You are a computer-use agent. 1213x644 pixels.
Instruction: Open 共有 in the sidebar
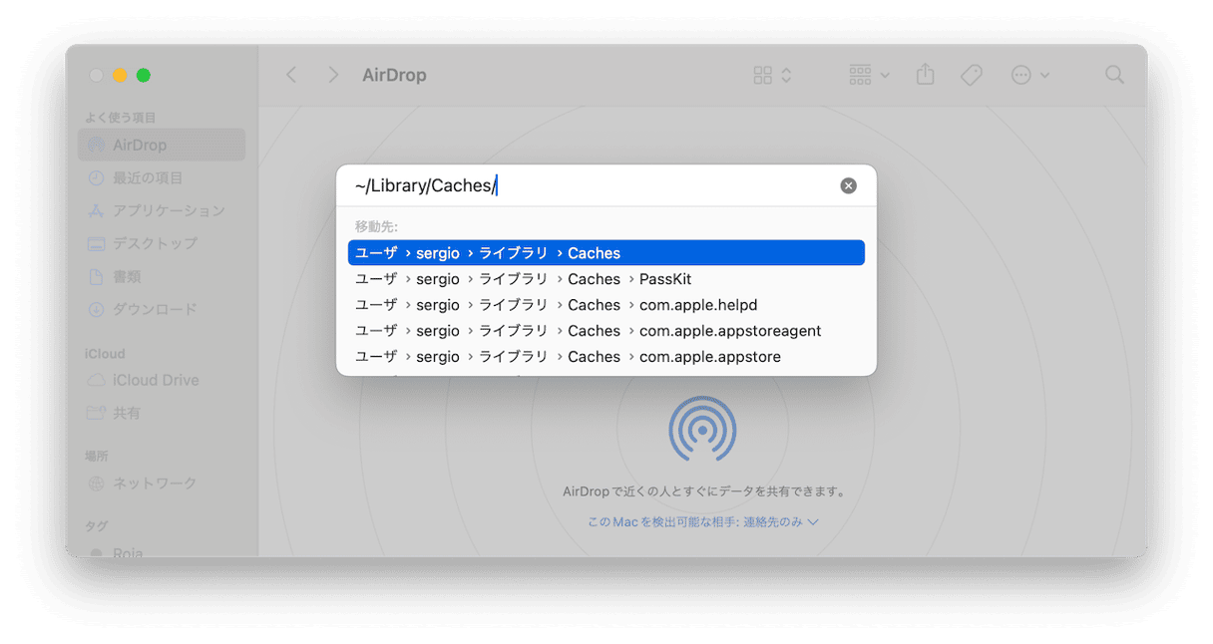pyautogui.click(x=162, y=413)
